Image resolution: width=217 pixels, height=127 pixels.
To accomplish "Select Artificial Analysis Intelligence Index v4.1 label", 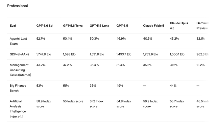I will [x=18, y=109].
